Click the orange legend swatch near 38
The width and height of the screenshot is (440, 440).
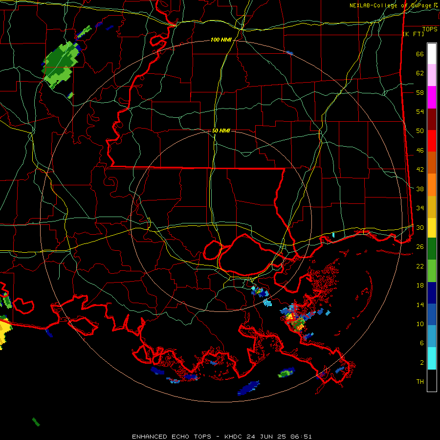432,185
